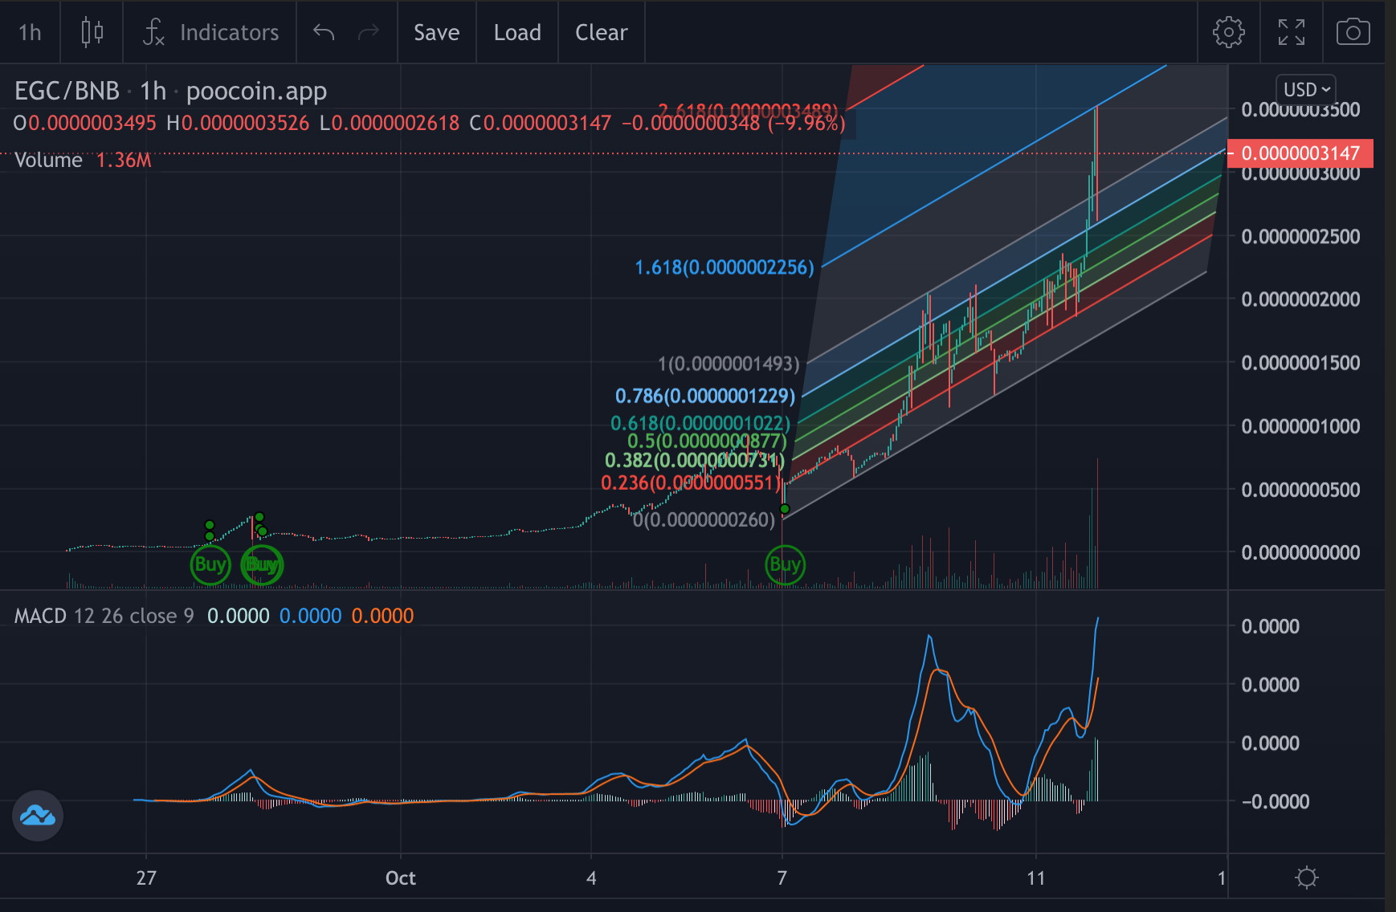The image size is (1396, 912).
Task: Open the Indicators dialog
Action: coord(210,32)
